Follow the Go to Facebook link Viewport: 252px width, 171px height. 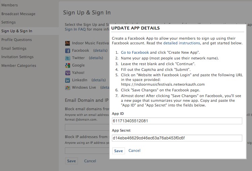[x=135, y=52]
